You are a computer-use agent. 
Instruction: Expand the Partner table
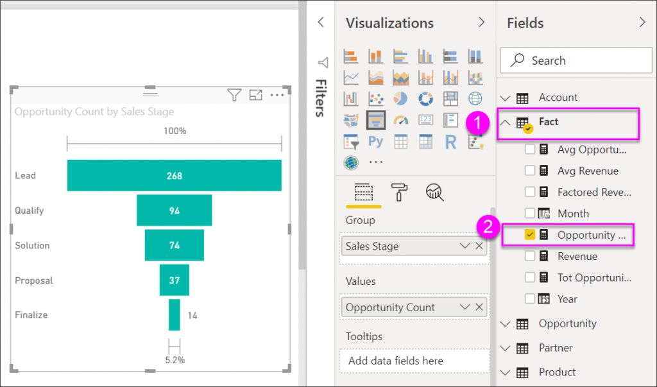(506, 348)
